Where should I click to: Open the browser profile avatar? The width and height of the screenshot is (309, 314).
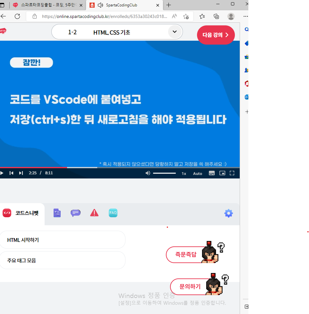pyautogui.click(x=231, y=16)
